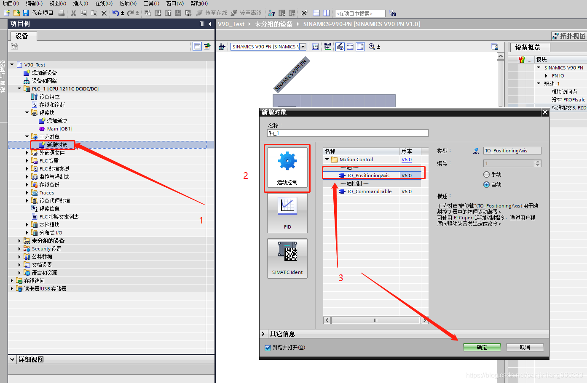Select the 运动控制 motion control button
The image size is (587, 383).
coord(287,168)
